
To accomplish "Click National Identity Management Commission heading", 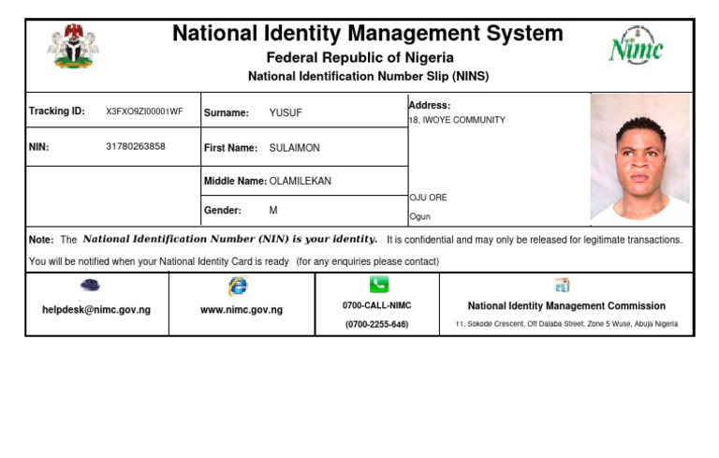I will coord(566,305).
